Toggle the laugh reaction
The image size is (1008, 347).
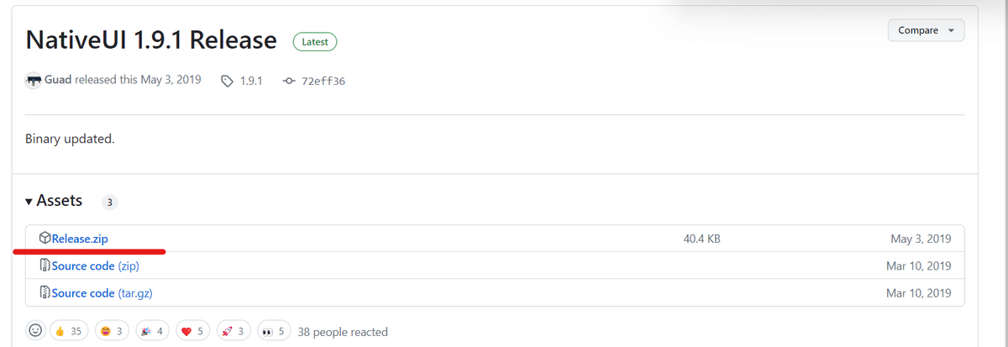[112, 331]
